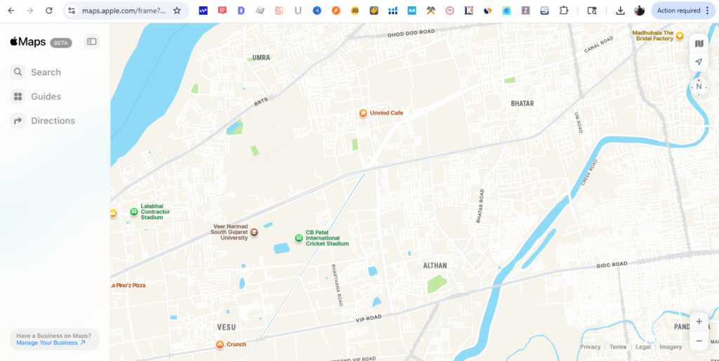719x361 pixels.
Task: Go back using the browser back arrow
Action: point(11,11)
